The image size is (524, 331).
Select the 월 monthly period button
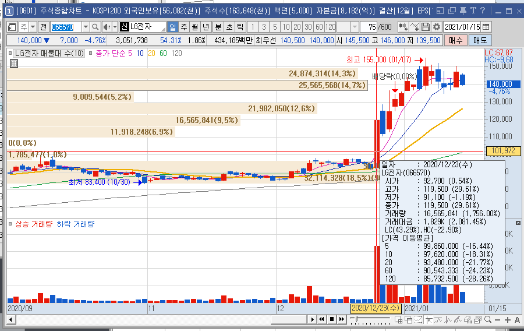pos(195,27)
